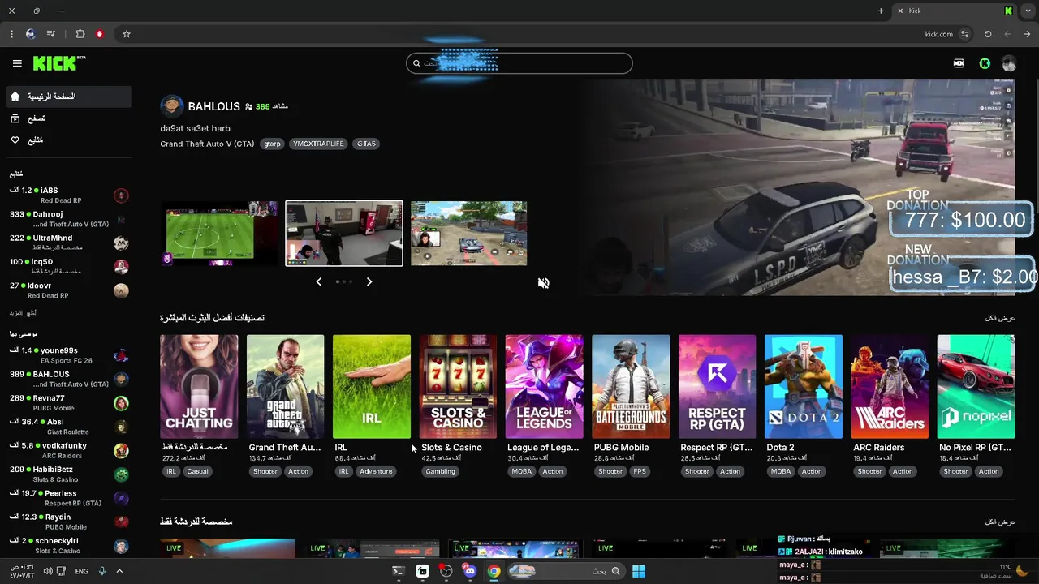Screen dimensions: 1039x584
Task: Open the clips icon next to profile
Action: pyautogui.click(x=959, y=63)
